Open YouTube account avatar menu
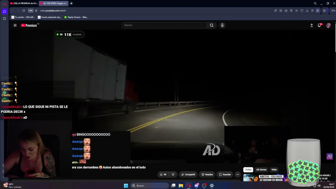 328,25
